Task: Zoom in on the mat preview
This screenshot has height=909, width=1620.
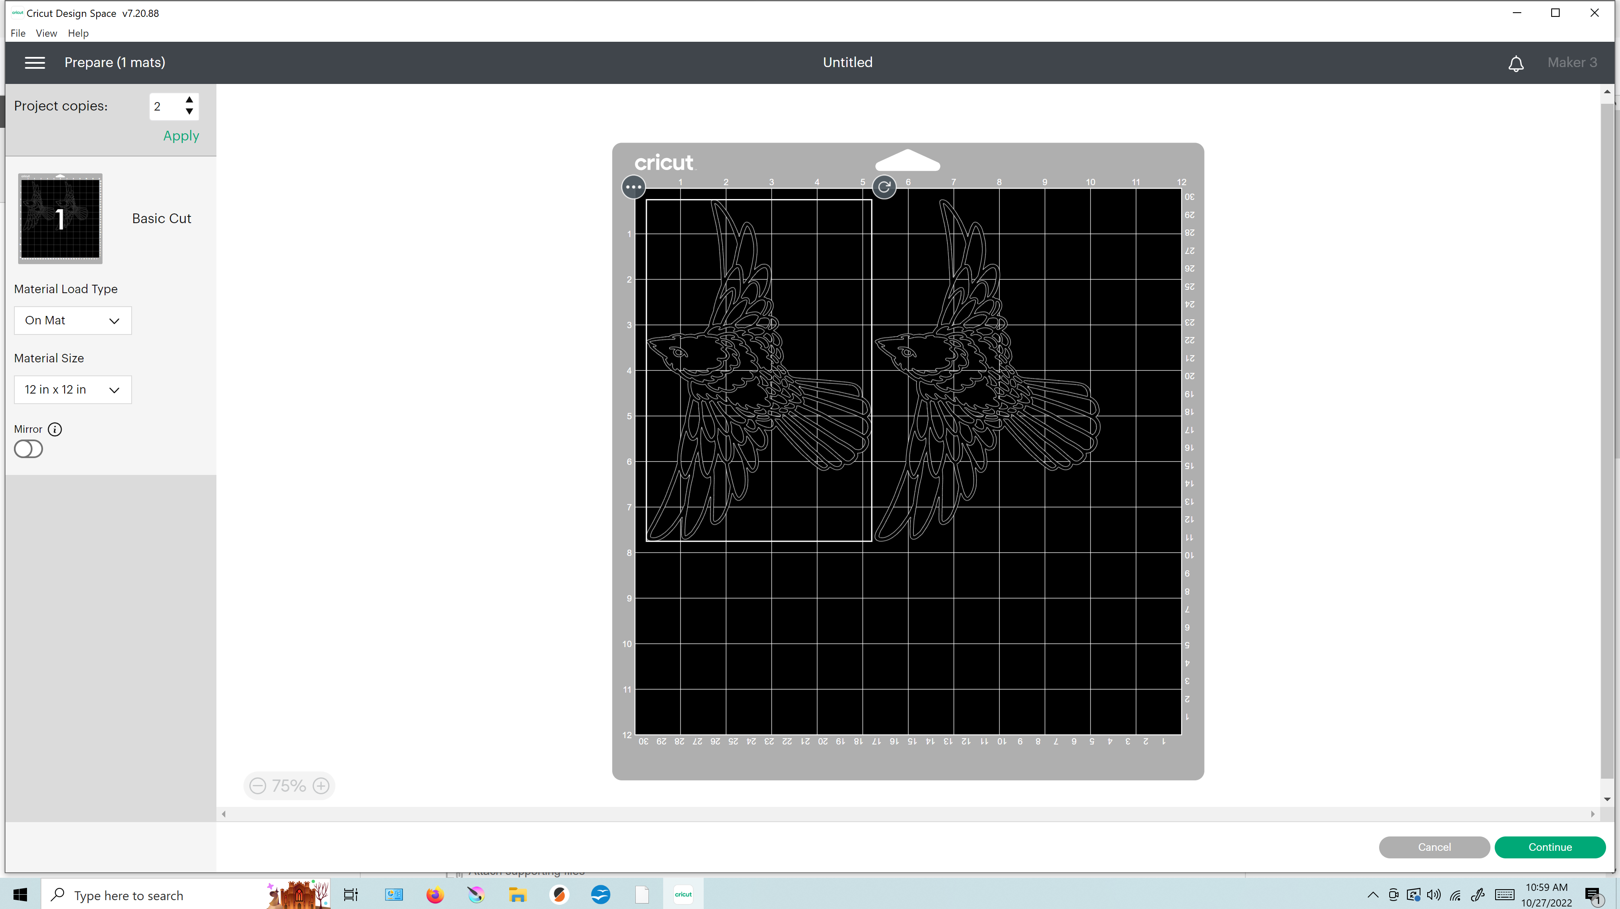Action: click(321, 785)
